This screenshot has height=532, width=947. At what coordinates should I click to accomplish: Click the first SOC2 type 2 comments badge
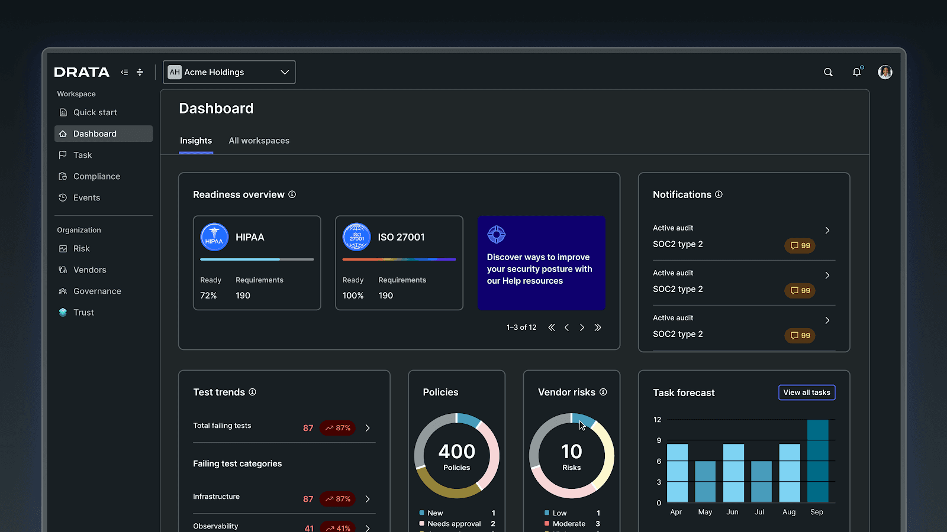(800, 245)
